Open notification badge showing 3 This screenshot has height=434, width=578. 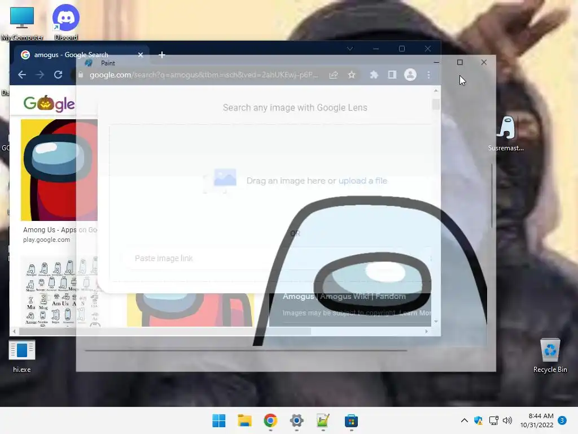tap(562, 420)
